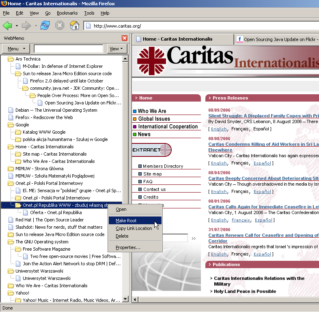Click page icon of Red Hat entry
319x312 pixels.
tap(11, 220)
